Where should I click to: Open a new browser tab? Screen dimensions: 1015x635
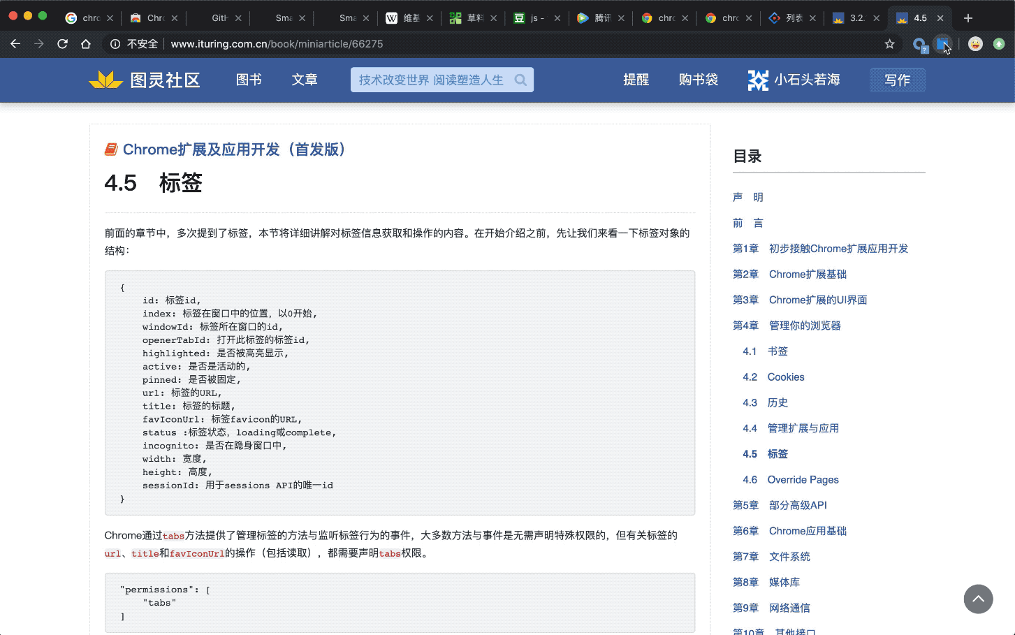click(x=967, y=18)
